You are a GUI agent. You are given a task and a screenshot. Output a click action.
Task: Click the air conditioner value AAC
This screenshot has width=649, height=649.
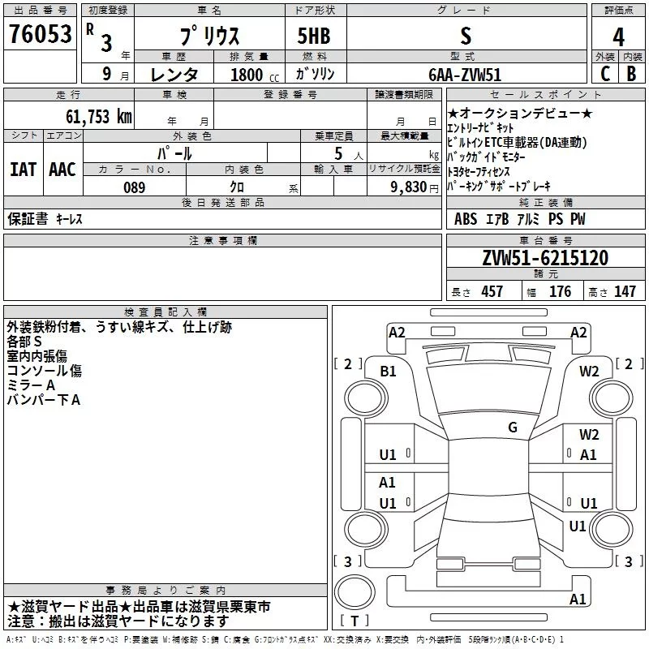[62, 170]
